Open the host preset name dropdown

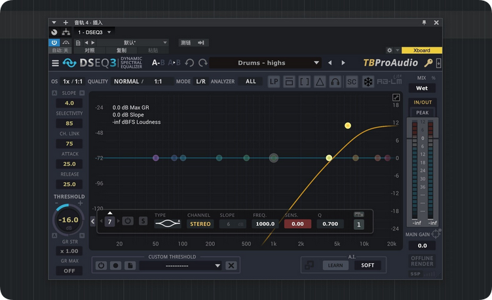tap(133, 43)
